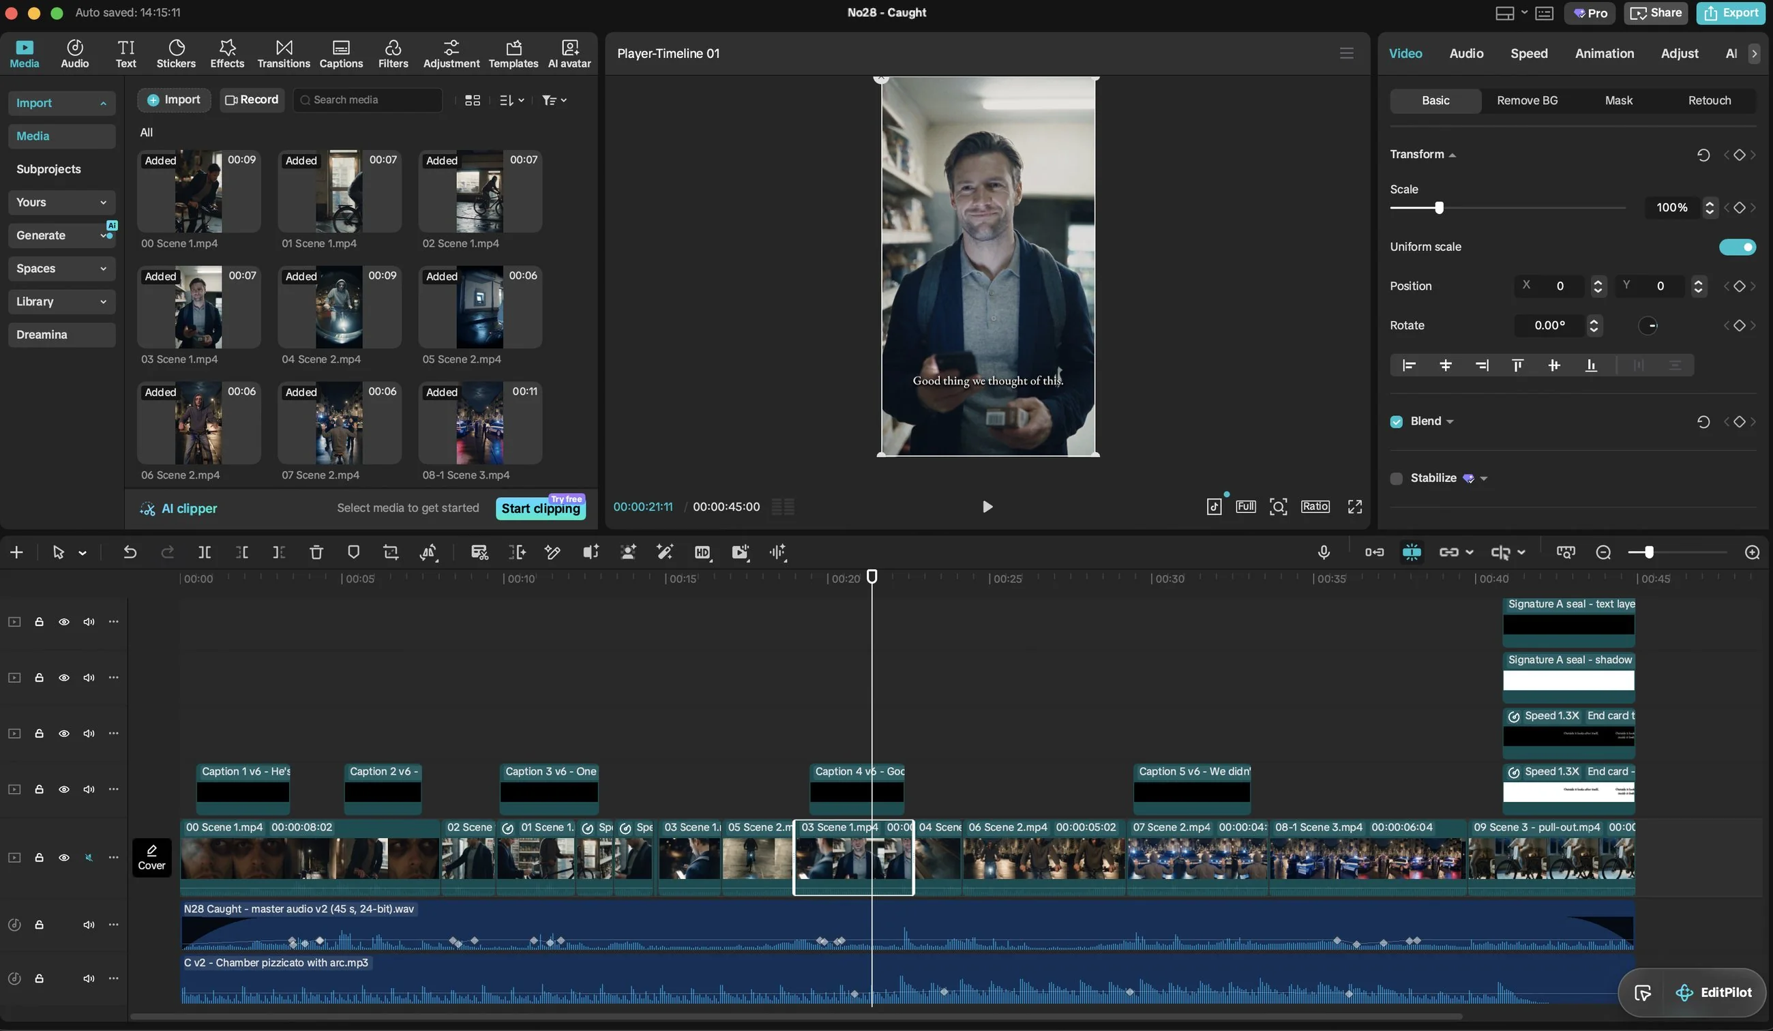Click the split clip icon

coord(205,552)
